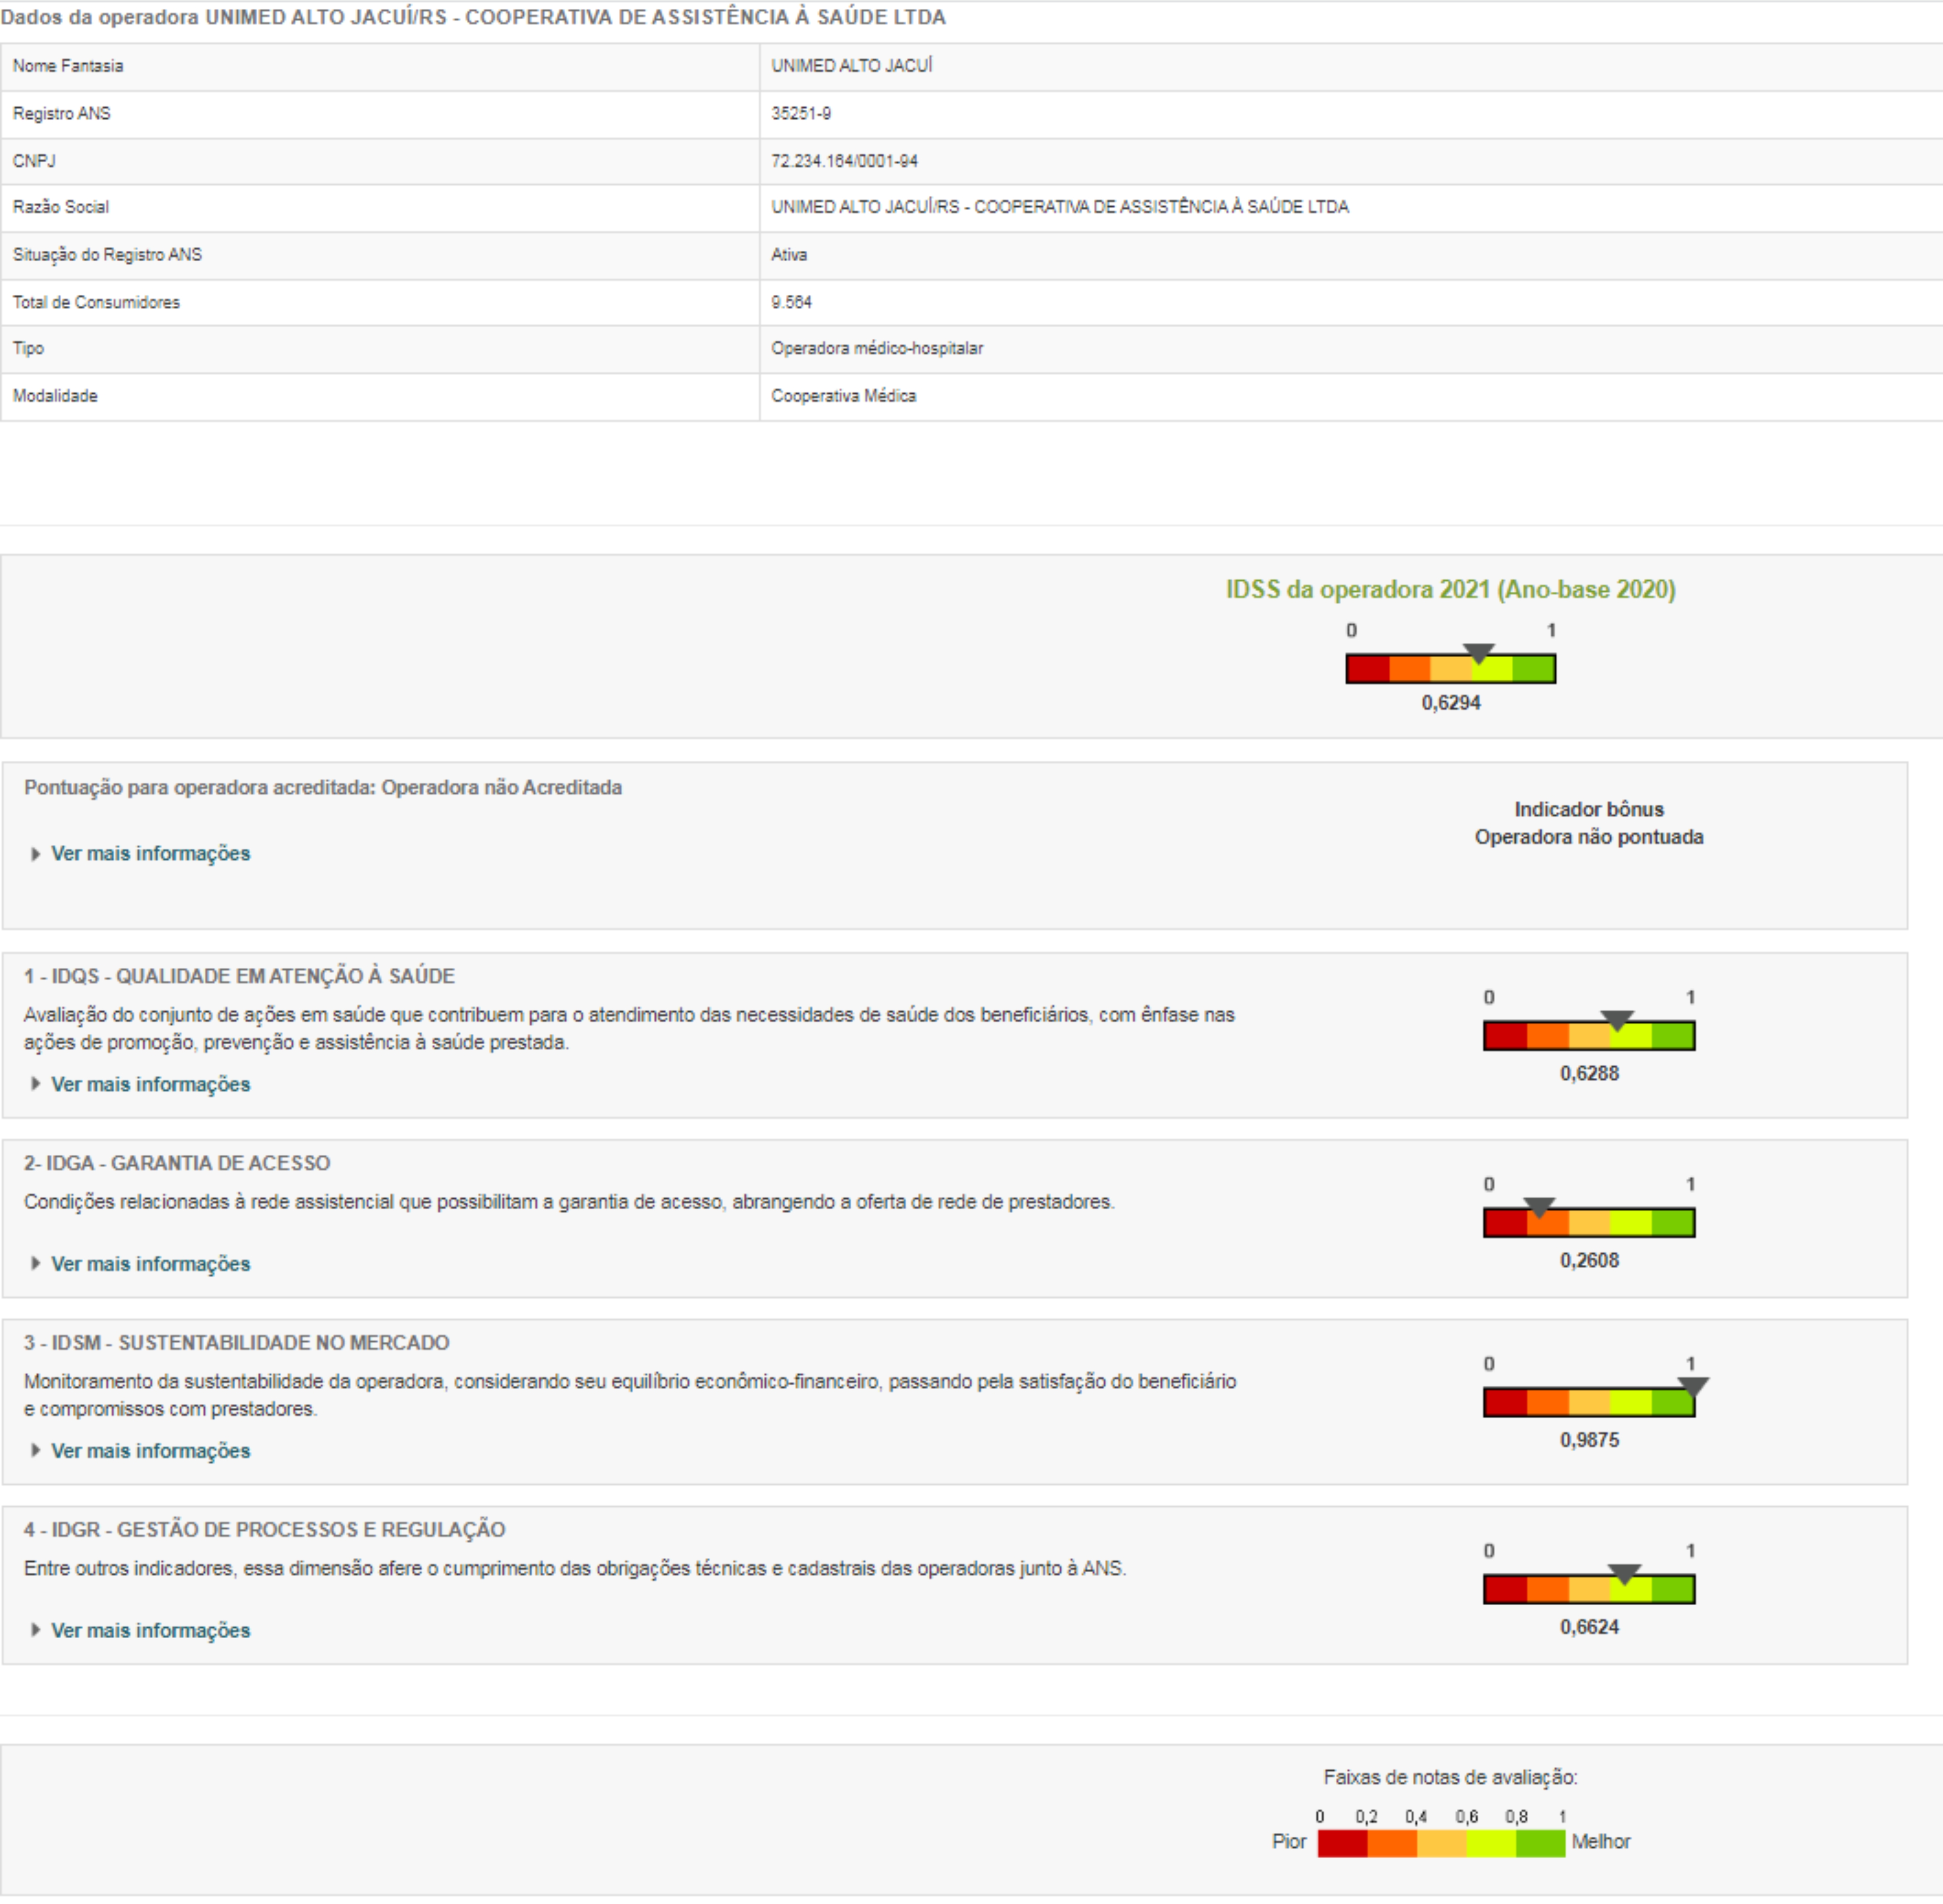This screenshot has width=1943, height=1904.
Task: Show more information for IDSM Sustentabilidade no Mercado
Action: pyautogui.click(x=150, y=1451)
